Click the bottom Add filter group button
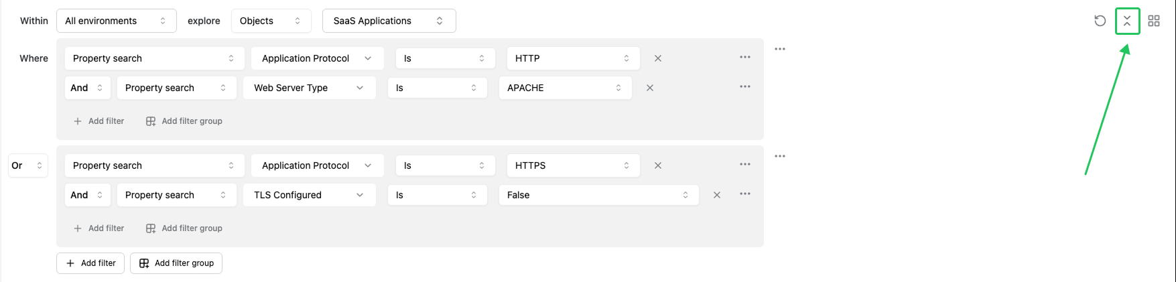This screenshot has width=1176, height=282. pyautogui.click(x=176, y=263)
